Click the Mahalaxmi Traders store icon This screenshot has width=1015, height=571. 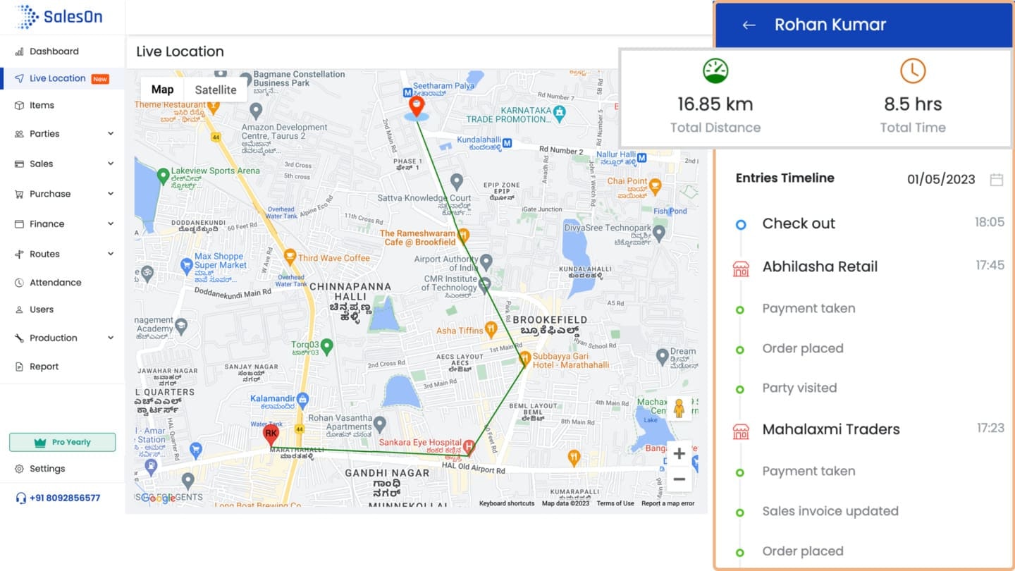tap(741, 430)
